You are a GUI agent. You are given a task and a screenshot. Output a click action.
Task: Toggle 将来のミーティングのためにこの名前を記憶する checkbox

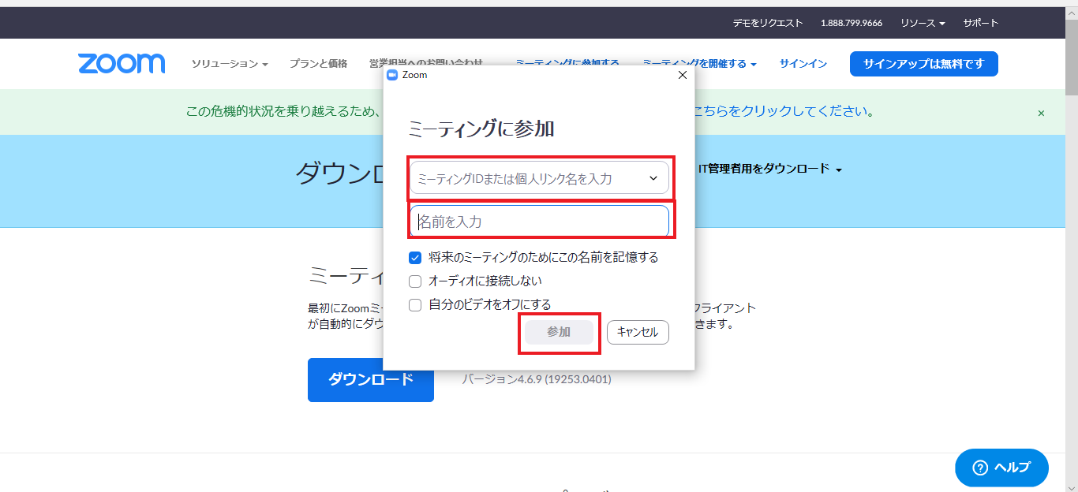point(415,257)
